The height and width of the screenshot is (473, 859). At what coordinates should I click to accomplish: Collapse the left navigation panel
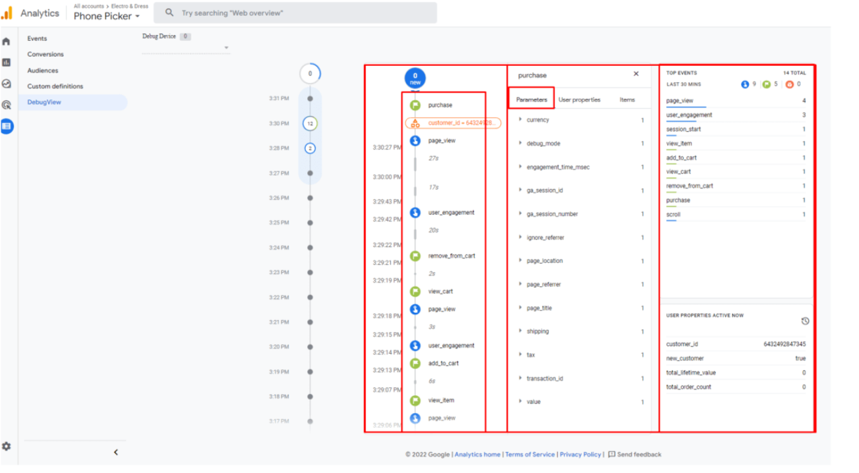coord(116,452)
